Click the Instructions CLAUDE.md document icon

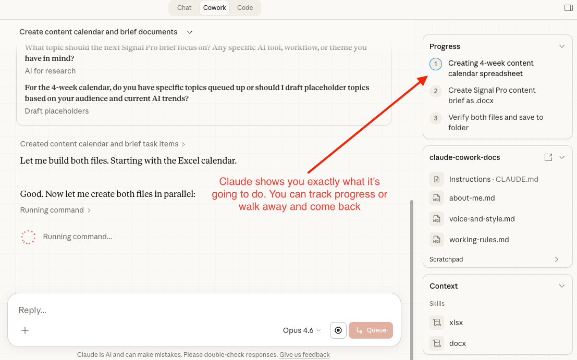[436, 179]
